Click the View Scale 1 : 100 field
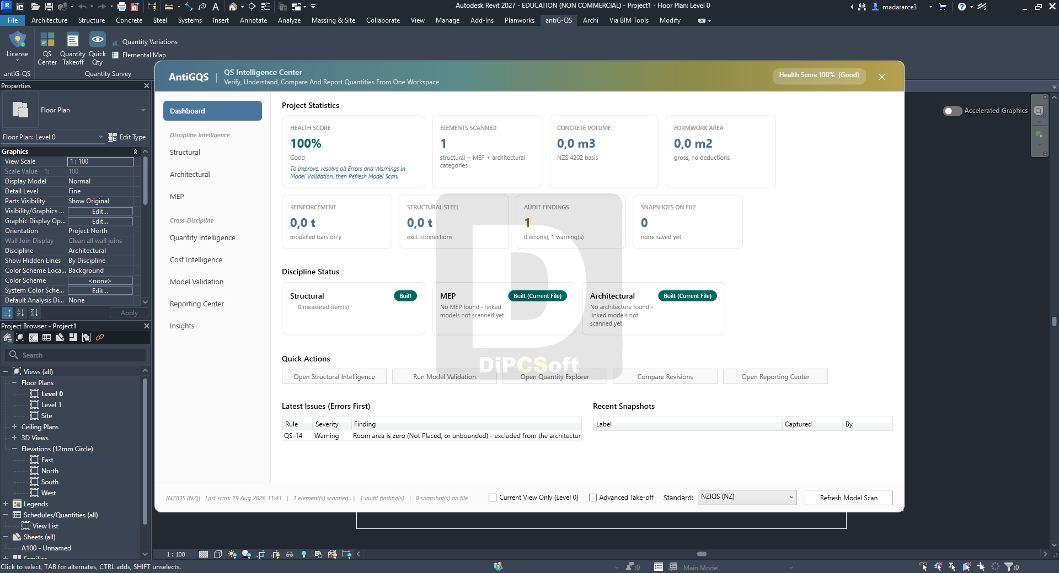Image resolution: width=1059 pixels, height=573 pixels. [x=100, y=161]
